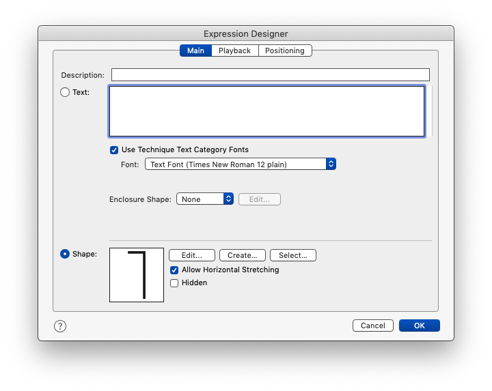Select the Shape radio button

[66, 254]
